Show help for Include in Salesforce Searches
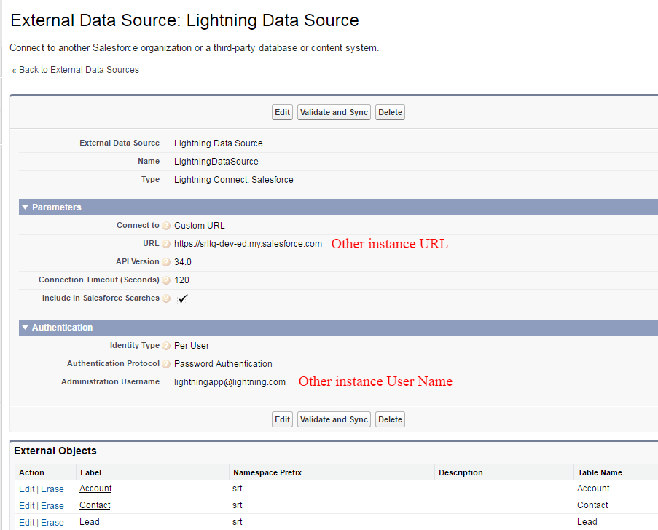This screenshot has height=530, width=658. [166, 298]
